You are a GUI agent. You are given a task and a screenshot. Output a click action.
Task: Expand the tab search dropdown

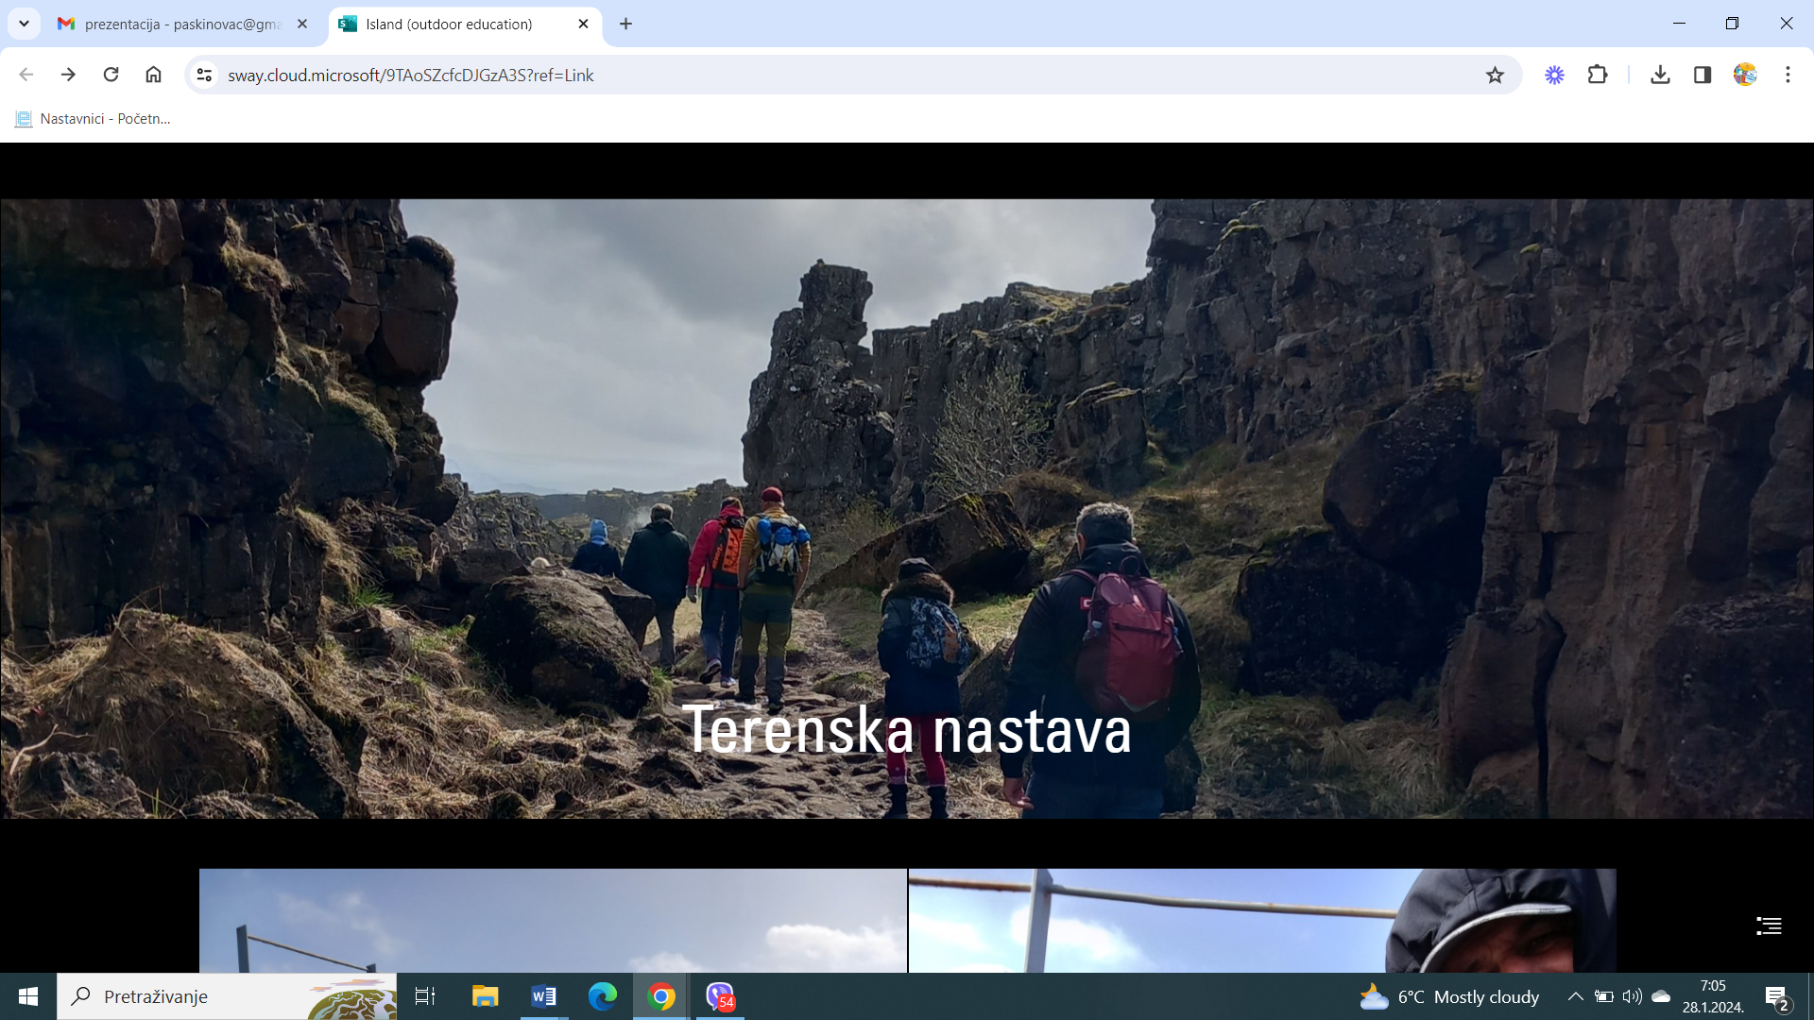[x=25, y=24]
